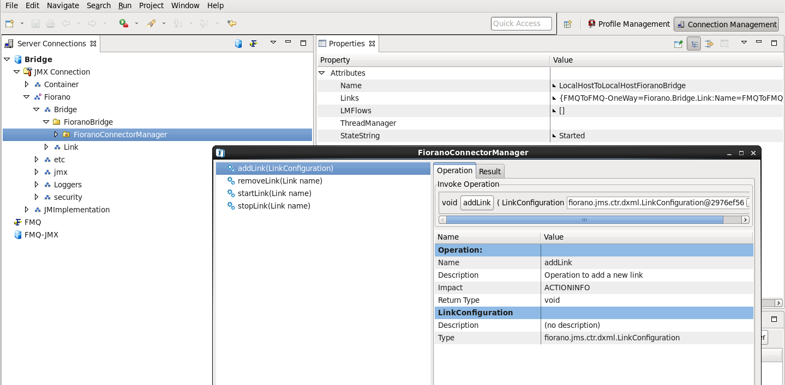The image size is (785, 385).
Task: Open the File menu
Action: click(x=11, y=5)
